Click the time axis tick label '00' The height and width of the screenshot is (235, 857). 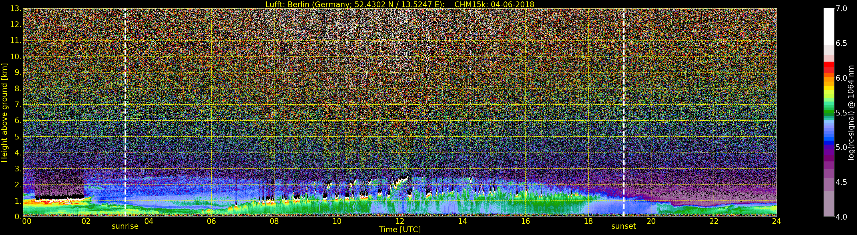pos(26,221)
